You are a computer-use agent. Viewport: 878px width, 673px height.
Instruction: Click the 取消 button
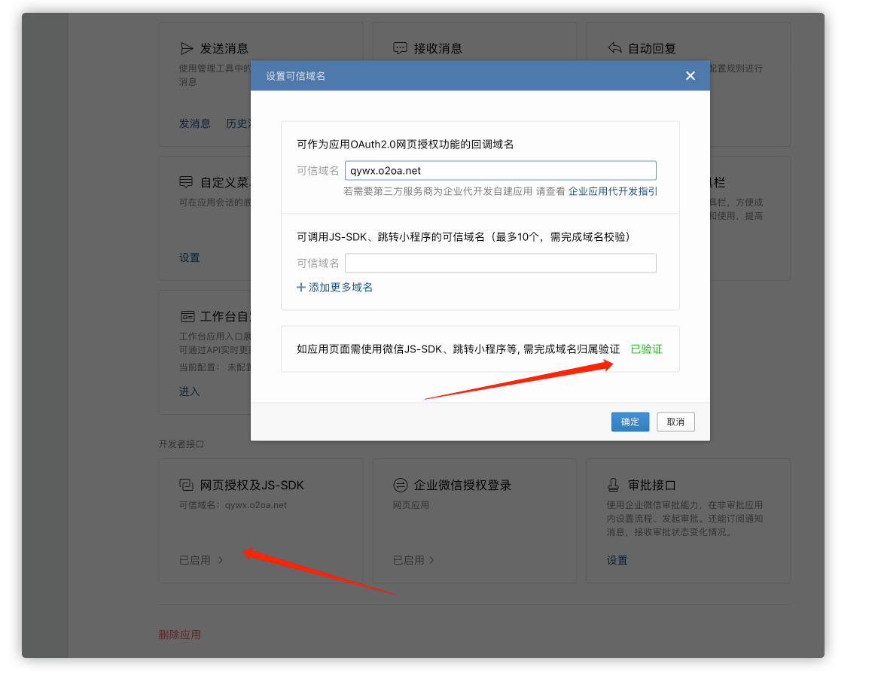click(675, 422)
